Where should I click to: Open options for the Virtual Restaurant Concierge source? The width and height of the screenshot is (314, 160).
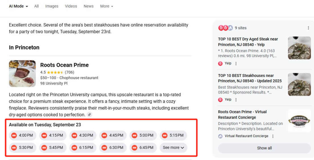(273, 136)
